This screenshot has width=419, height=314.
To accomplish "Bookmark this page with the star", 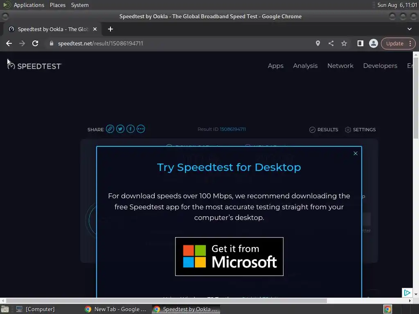I will 344,43.
